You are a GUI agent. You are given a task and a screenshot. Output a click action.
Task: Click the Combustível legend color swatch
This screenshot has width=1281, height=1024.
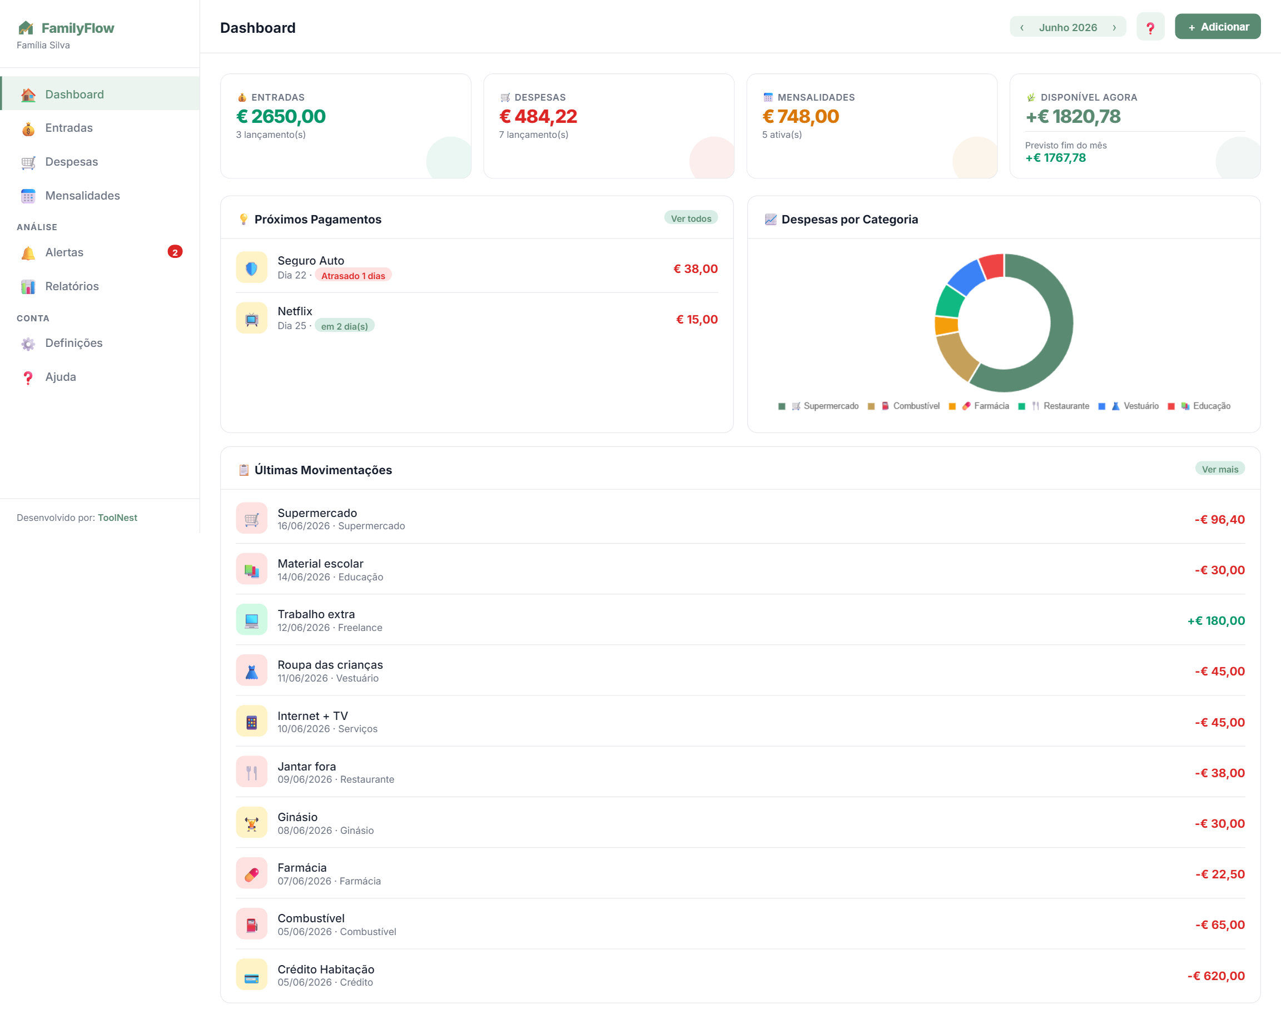coord(871,406)
